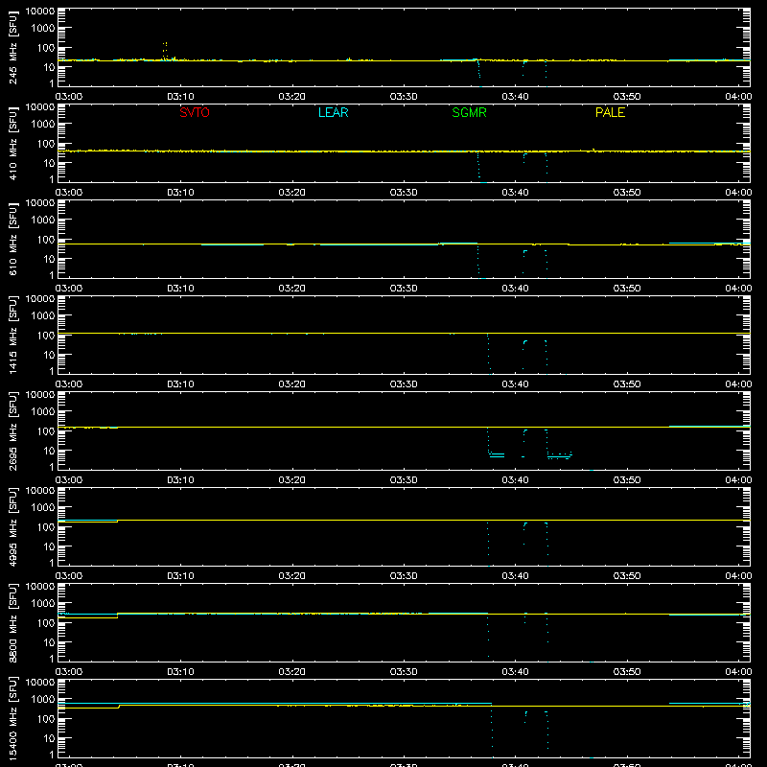Click the yellow PALE station label
This screenshot has height=767, width=767.
pos(610,112)
